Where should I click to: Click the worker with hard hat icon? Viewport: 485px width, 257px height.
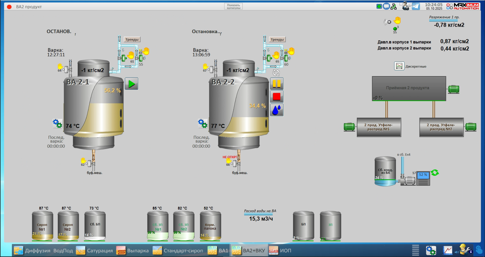click(x=465, y=250)
